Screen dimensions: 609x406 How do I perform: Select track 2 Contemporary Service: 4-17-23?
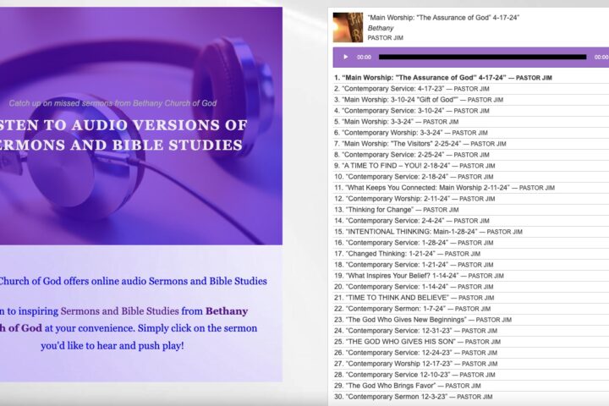[471, 89]
